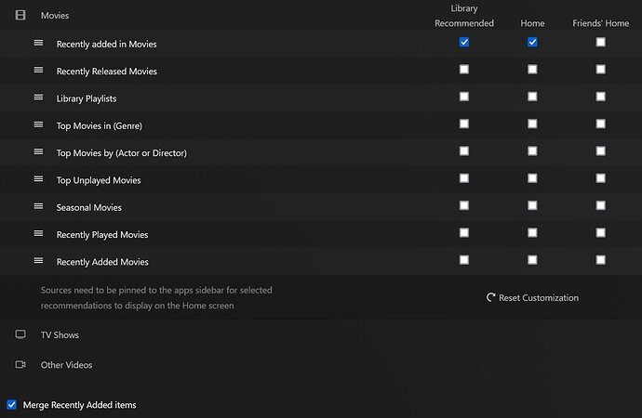Check Friends' Home for Top Movies by (Actor or Director)
The width and height of the screenshot is (642, 418).
[601, 151]
